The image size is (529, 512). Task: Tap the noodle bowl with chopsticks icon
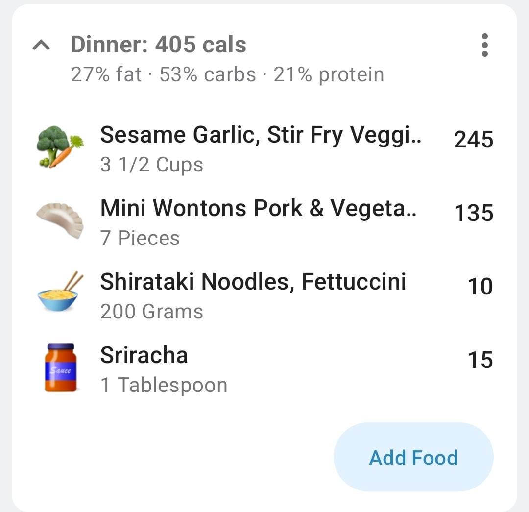click(x=60, y=293)
